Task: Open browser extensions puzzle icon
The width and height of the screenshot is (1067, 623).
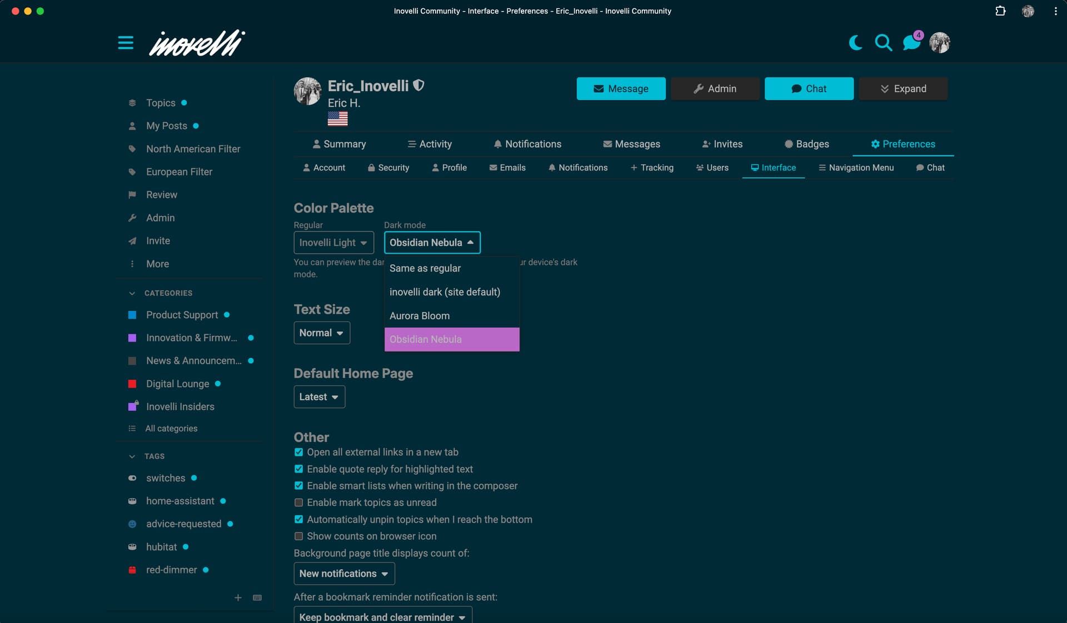Action: (x=1000, y=11)
